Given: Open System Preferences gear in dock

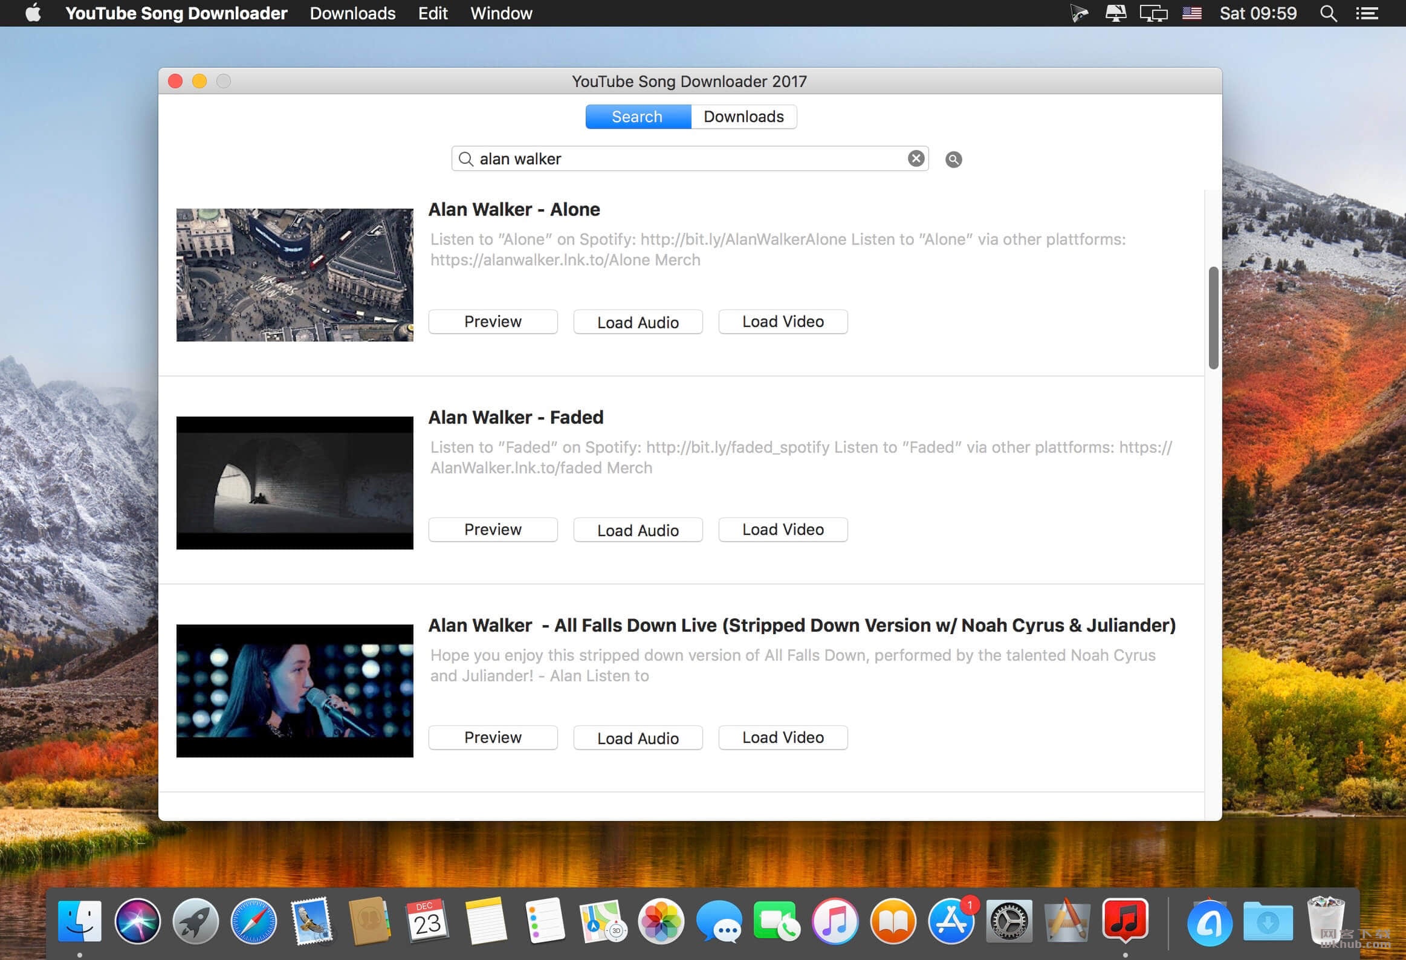Looking at the screenshot, I should click(1009, 921).
